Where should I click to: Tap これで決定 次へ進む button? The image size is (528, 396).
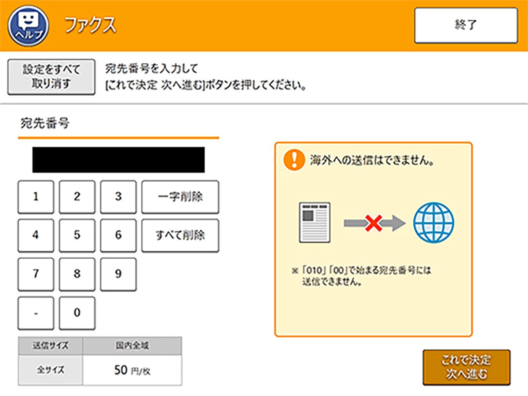(466, 367)
